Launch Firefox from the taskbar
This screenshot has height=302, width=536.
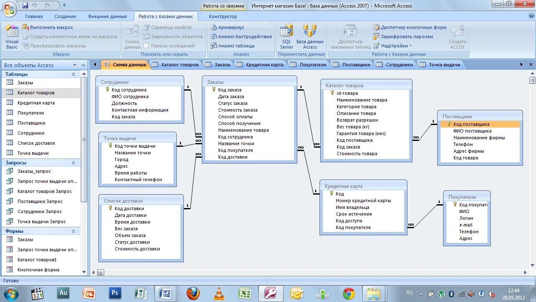[193, 293]
